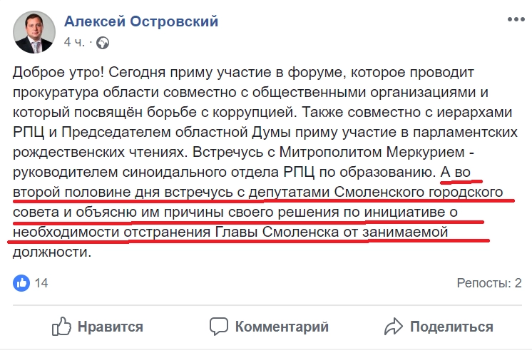Click the final word "должности" in the post
Viewport: 532px width, 353px height.
coord(53,253)
